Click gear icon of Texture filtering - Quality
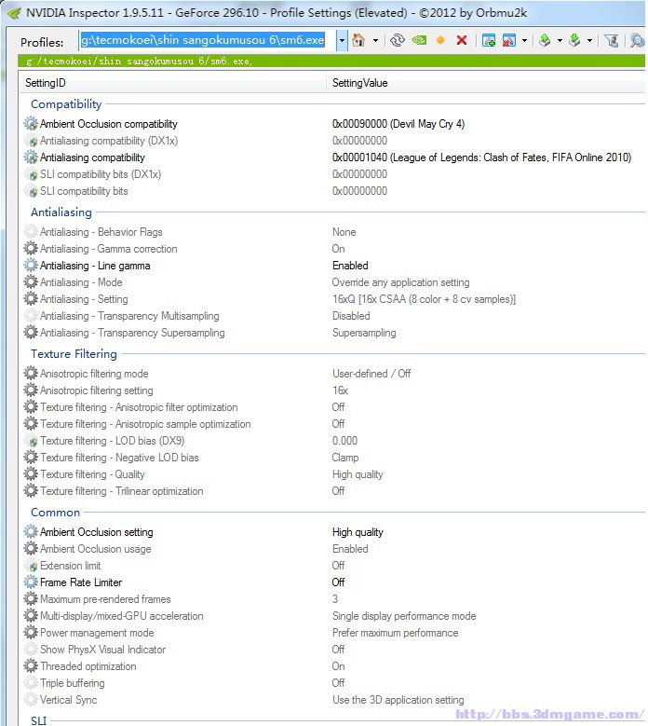This screenshot has width=648, height=726. 31,474
